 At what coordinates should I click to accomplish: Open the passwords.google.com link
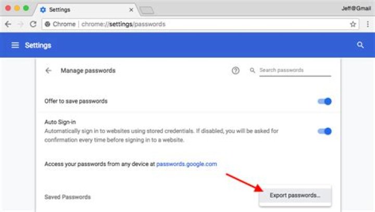click(186, 164)
